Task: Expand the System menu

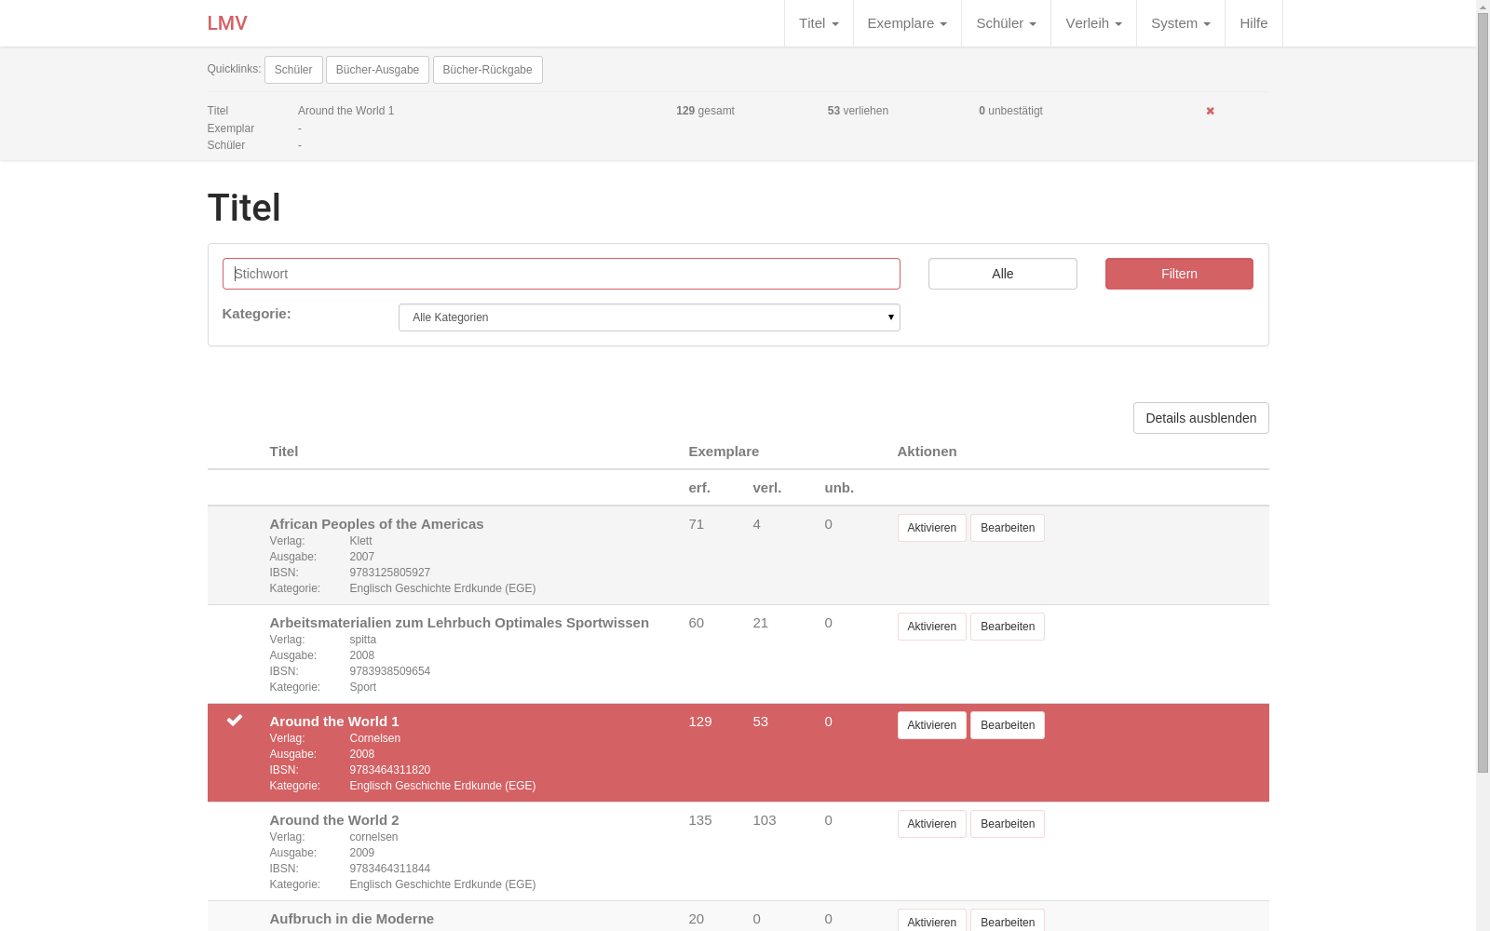Action: tap(1181, 23)
